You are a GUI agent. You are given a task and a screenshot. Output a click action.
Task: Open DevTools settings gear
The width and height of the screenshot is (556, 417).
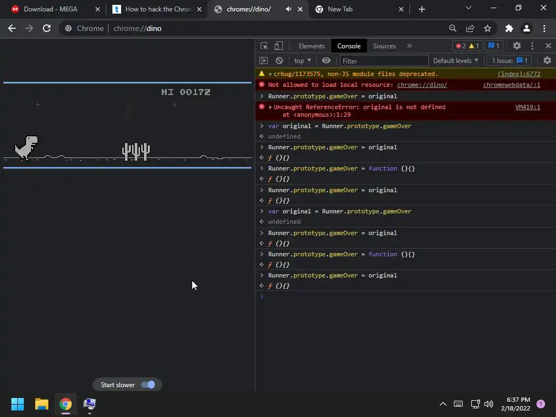coord(517,46)
